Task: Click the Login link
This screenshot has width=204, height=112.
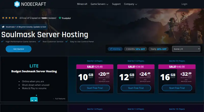Action: click(184, 4)
